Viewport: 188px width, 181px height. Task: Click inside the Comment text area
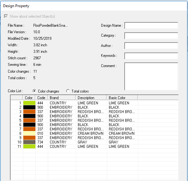click(x=151, y=76)
